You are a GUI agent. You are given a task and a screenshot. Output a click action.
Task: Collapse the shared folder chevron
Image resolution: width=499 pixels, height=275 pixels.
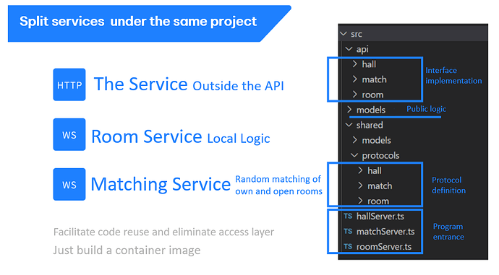coord(349,125)
